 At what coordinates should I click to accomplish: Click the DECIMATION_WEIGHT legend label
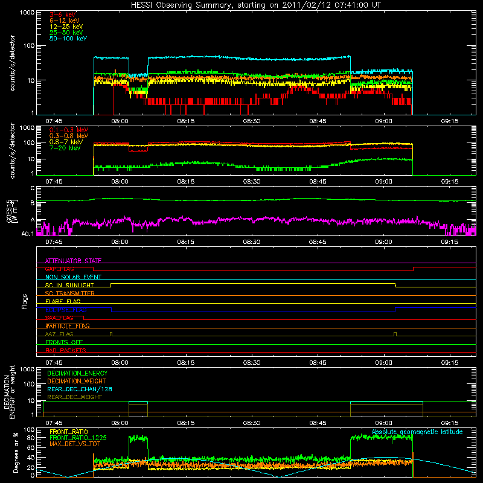[77, 381]
